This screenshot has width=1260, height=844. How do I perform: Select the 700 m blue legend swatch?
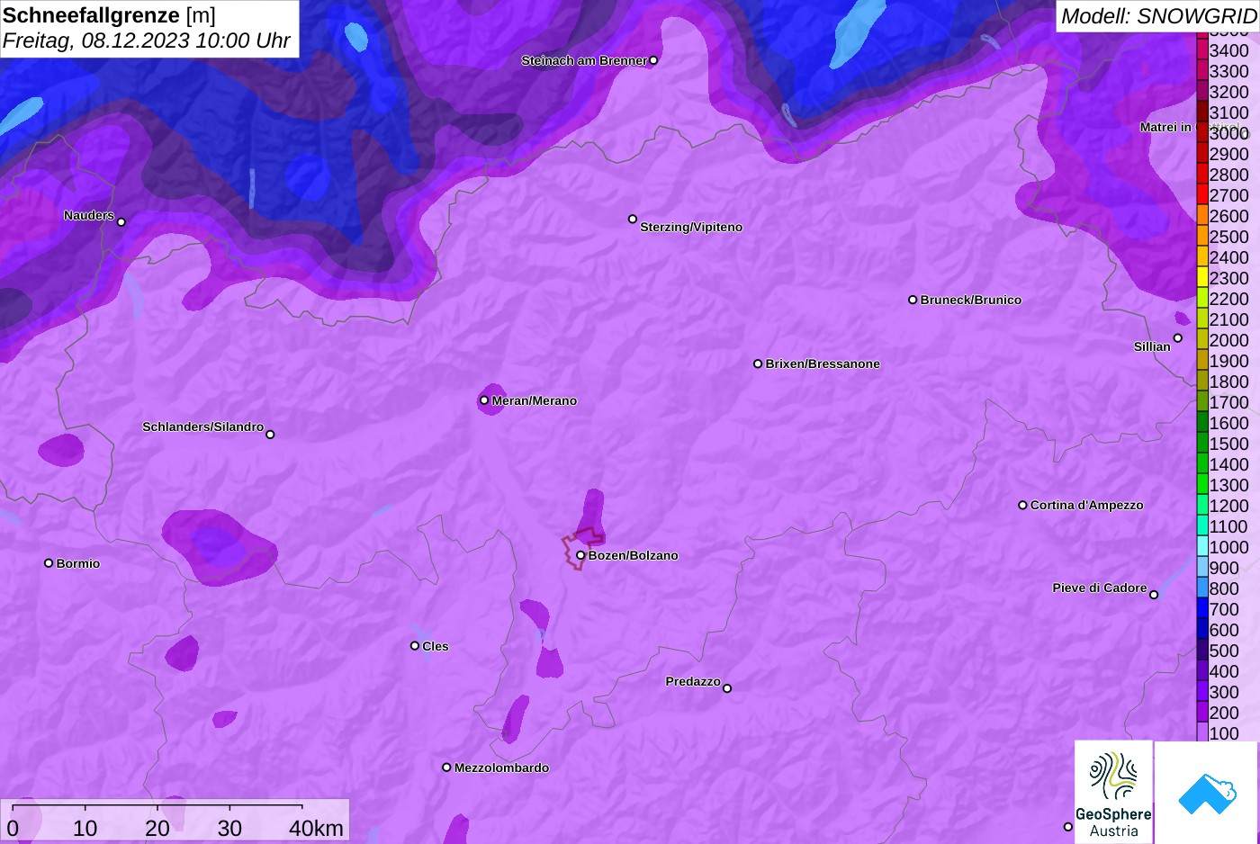pos(1201,609)
